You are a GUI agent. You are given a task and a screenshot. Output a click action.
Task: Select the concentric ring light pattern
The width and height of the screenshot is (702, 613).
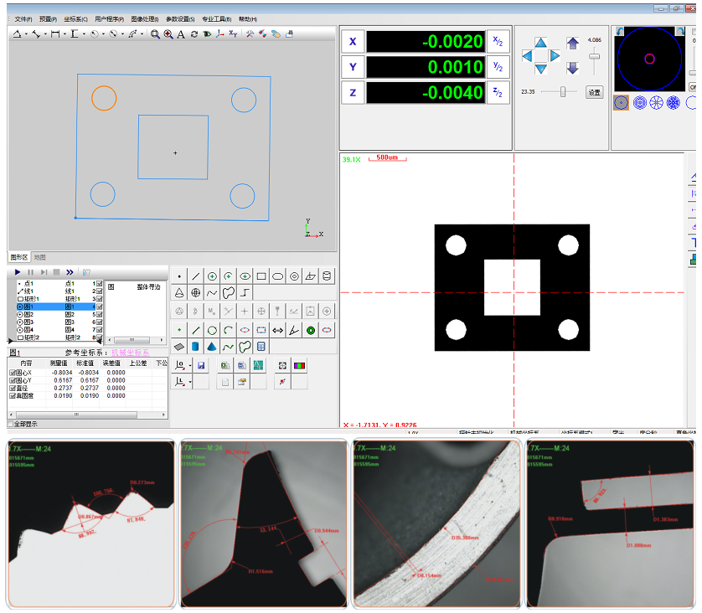(x=639, y=103)
